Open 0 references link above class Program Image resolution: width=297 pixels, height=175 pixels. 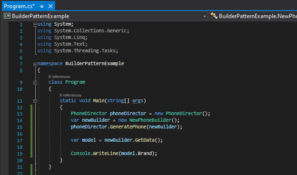pos(59,77)
